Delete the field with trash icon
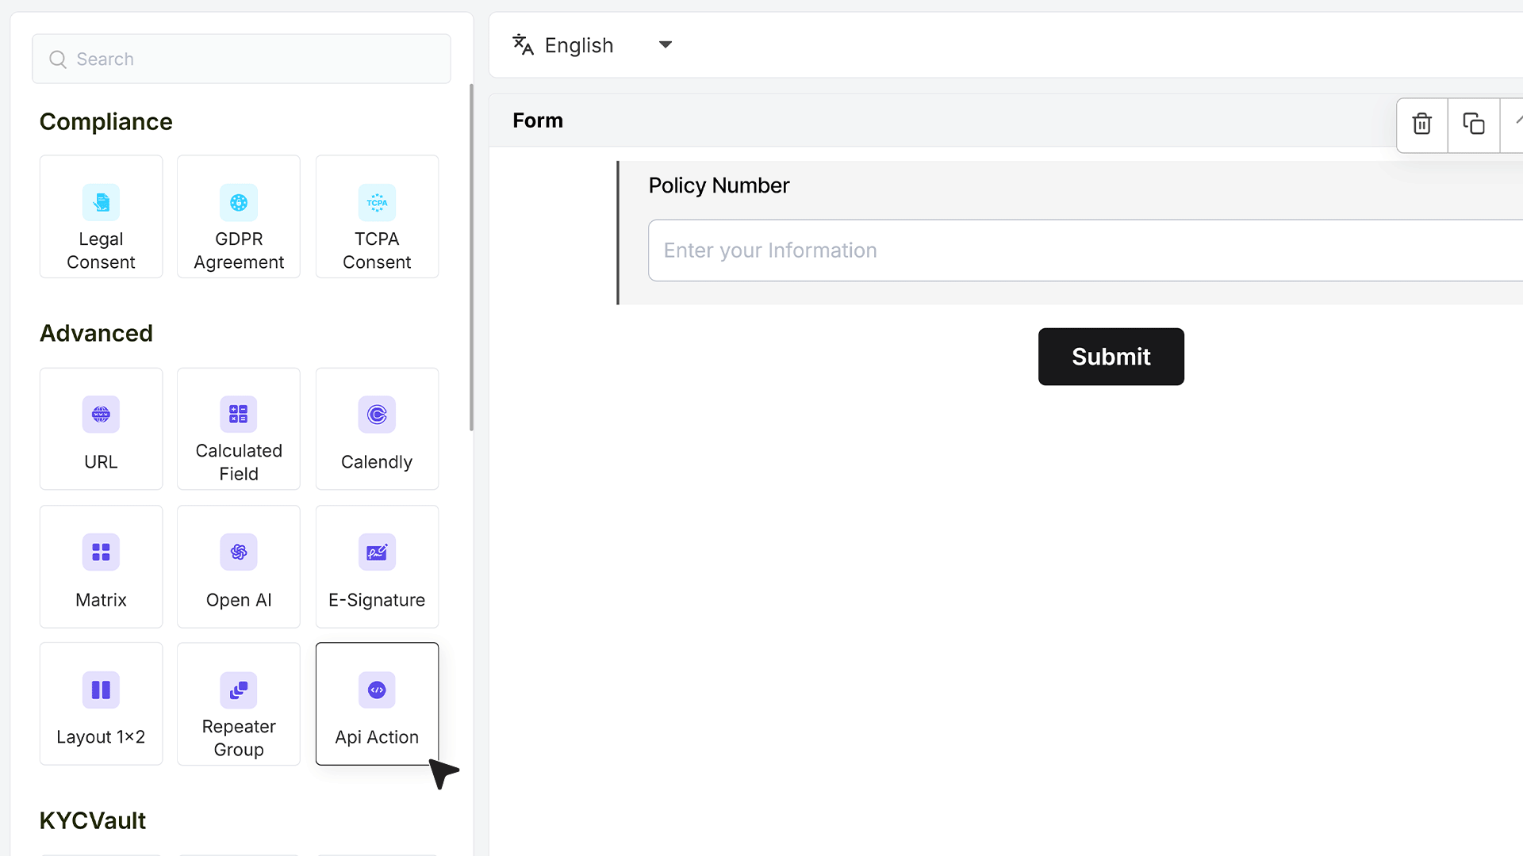Viewport: 1523px width, 856px height. click(x=1422, y=124)
